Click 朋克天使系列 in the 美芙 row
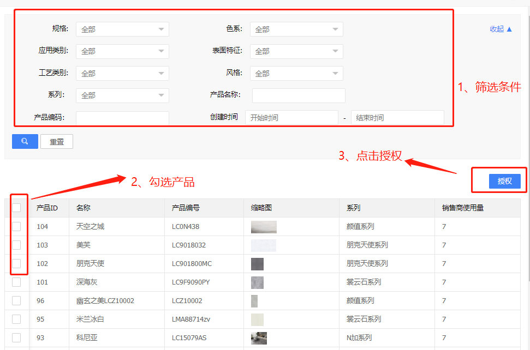This screenshot has width=530, height=350. [x=367, y=245]
